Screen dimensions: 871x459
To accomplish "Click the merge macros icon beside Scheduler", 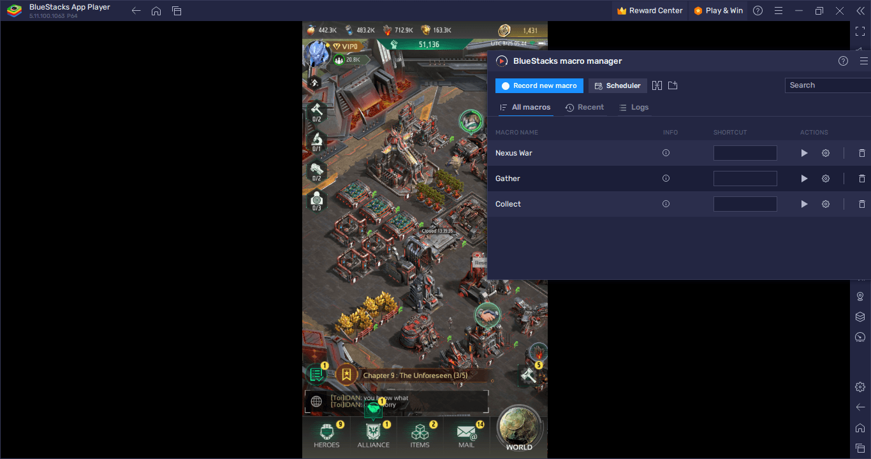I will [657, 85].
